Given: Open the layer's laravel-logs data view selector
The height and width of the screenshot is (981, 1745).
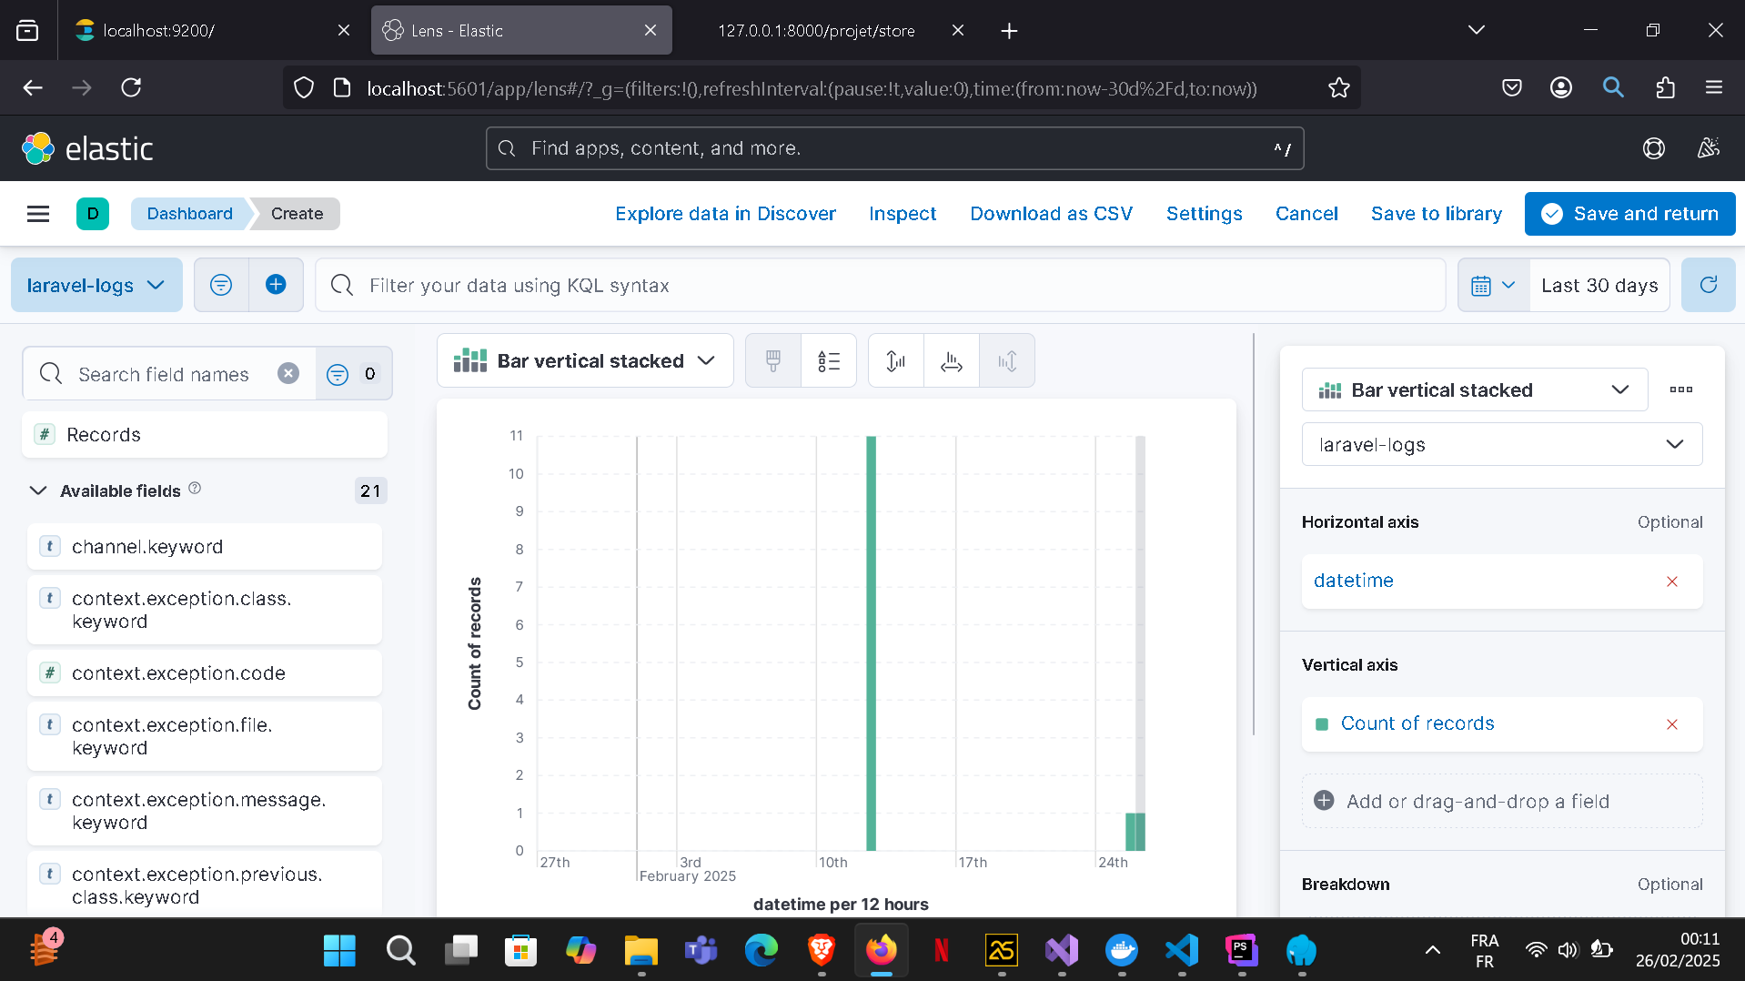Looking at the screenshot, I should 1502,444.
